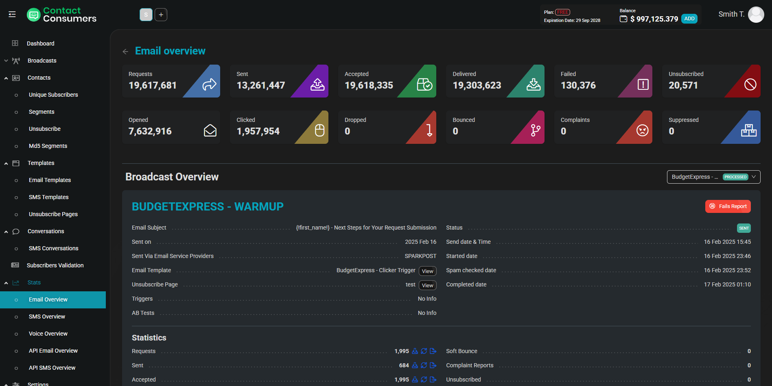The height and width of the screenshot is (386, 772).
Task: Download the Accepted statistics list
Action: point(415,379)
